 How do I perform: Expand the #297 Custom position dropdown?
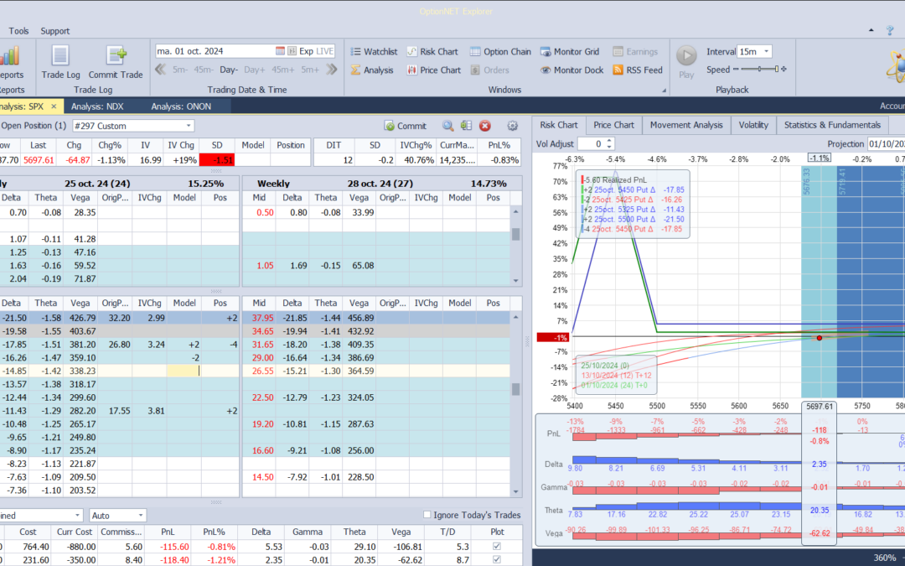tap(188, 126)
